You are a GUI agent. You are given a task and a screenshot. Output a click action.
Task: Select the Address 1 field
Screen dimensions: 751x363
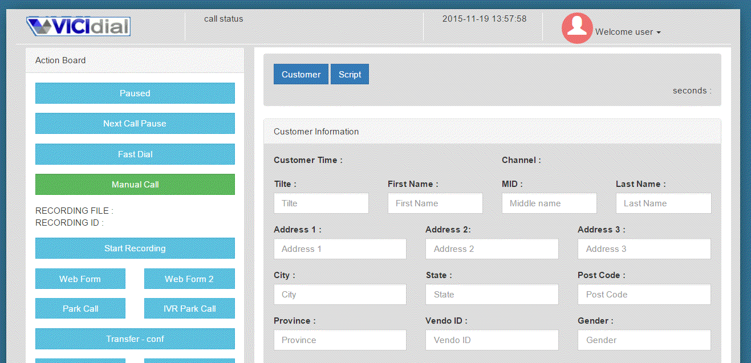pos(340,249)
